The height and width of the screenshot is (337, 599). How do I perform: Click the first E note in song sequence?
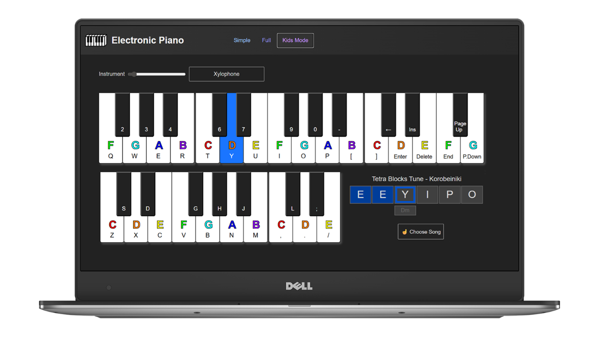coord(360,195)
